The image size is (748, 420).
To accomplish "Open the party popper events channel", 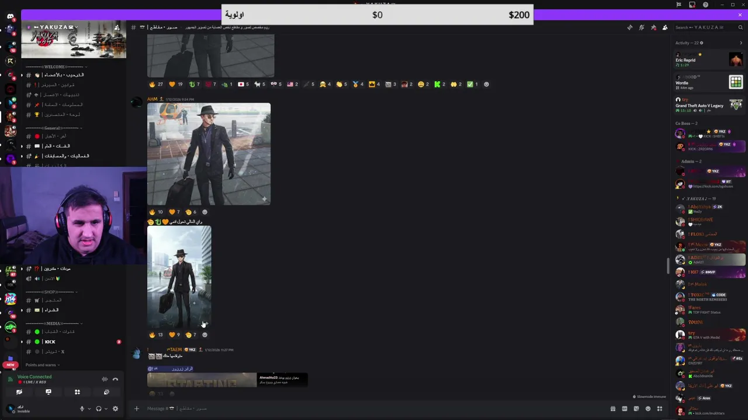I will [73, 156].
